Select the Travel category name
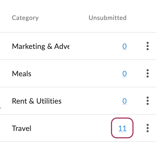 click(x=21, y=128)
